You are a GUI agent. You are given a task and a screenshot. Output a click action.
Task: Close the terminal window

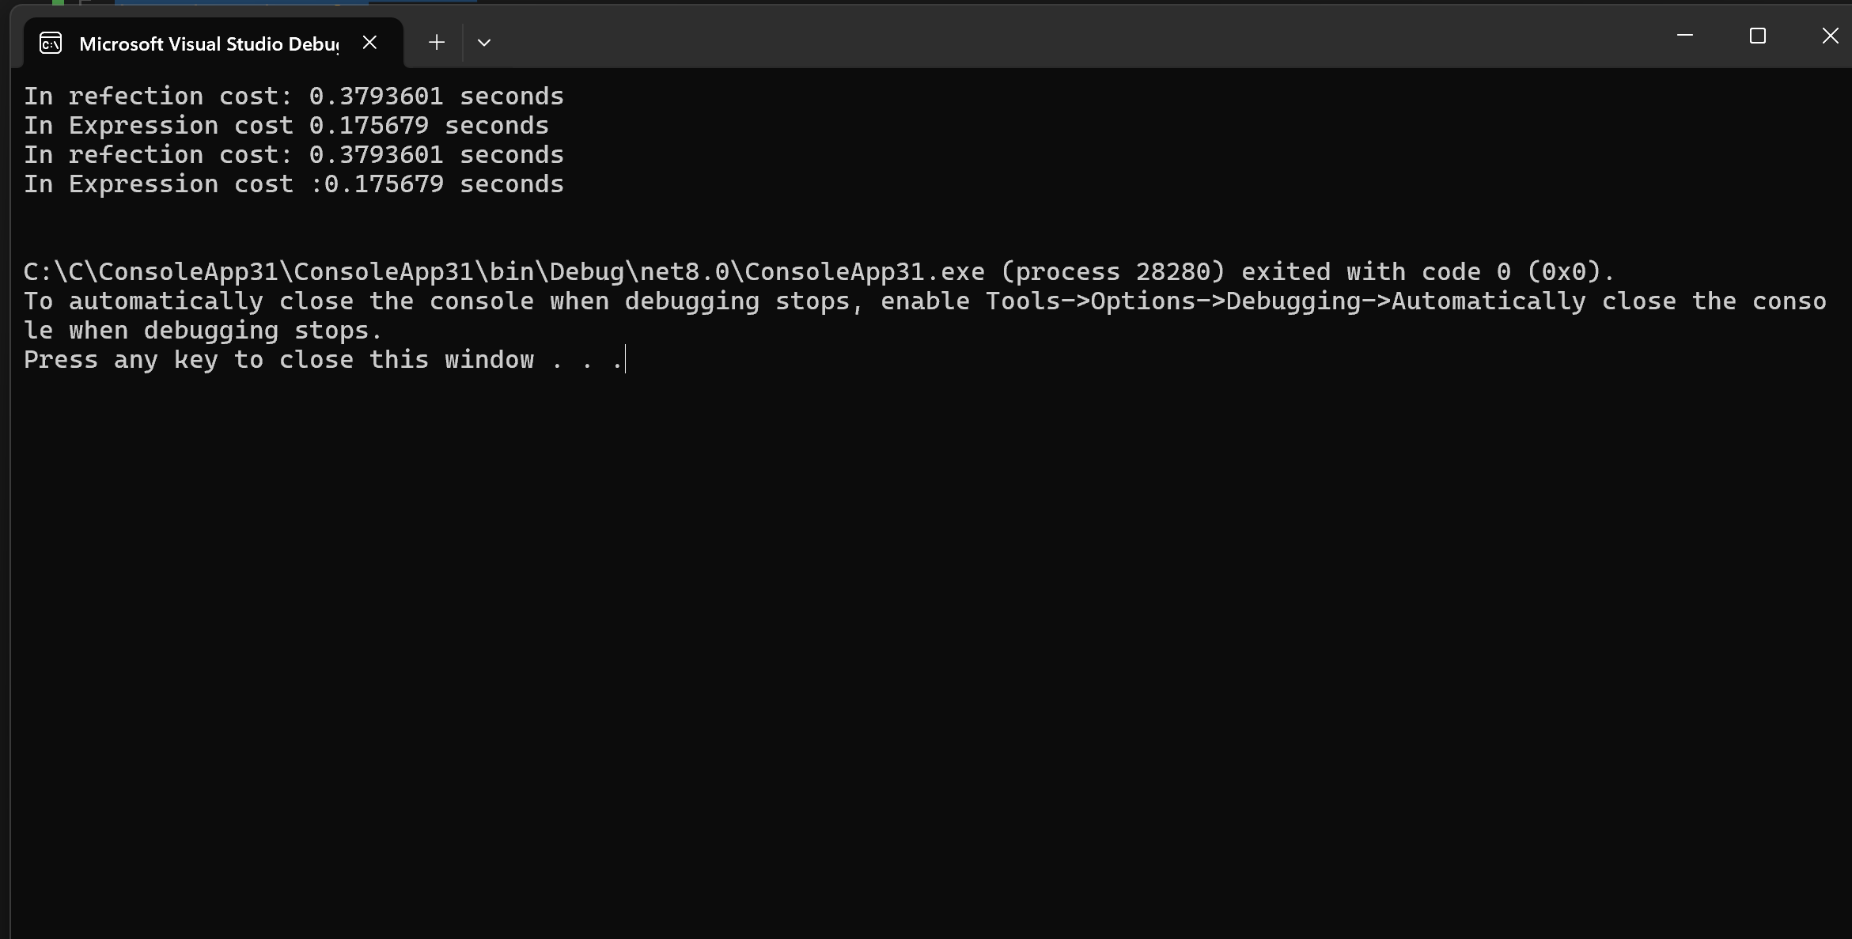(x=1830, y=36)
